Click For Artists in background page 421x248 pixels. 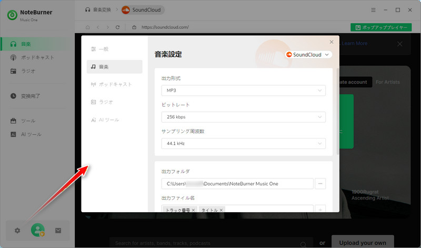pos(388,82)
